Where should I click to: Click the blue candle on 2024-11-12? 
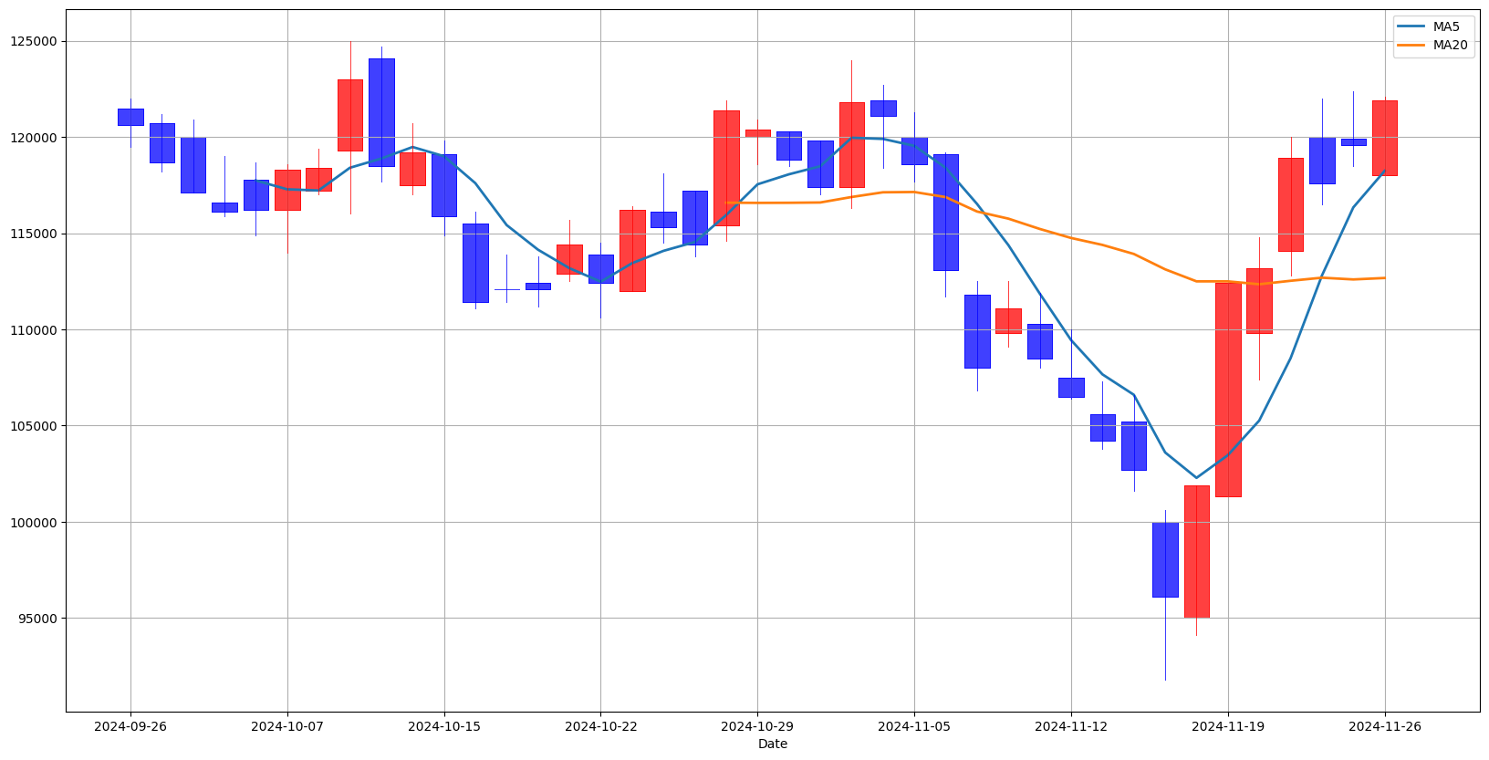1071,388
